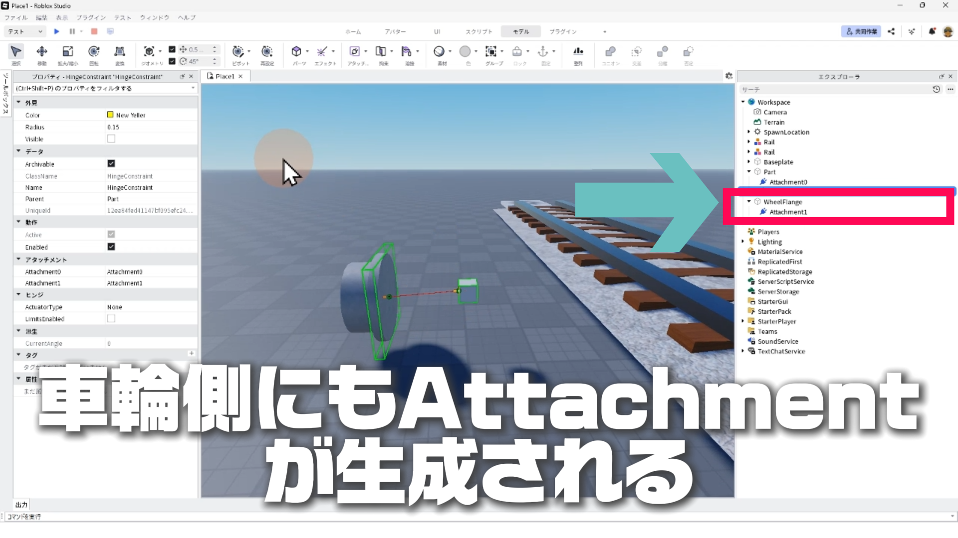Select the Rotate (回転) tool
Screen dimensions: 958x538
pos(94,52)
